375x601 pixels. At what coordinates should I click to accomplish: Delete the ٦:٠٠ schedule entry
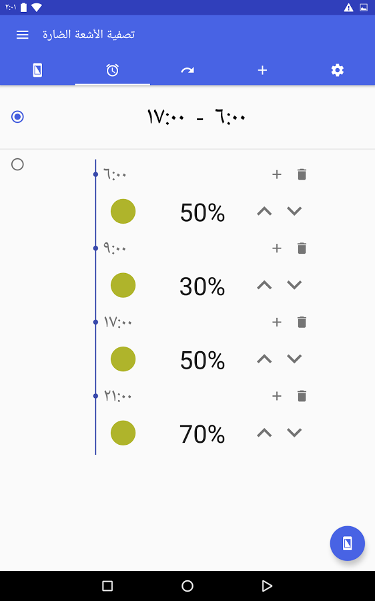pyautogui.click(x=302, y=174)
